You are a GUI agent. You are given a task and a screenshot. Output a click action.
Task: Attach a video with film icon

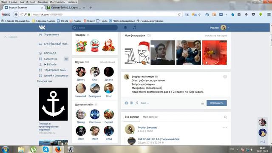132,103
